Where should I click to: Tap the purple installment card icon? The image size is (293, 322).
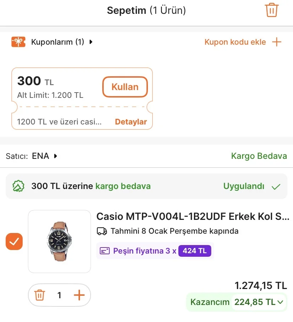pos(105,251)
